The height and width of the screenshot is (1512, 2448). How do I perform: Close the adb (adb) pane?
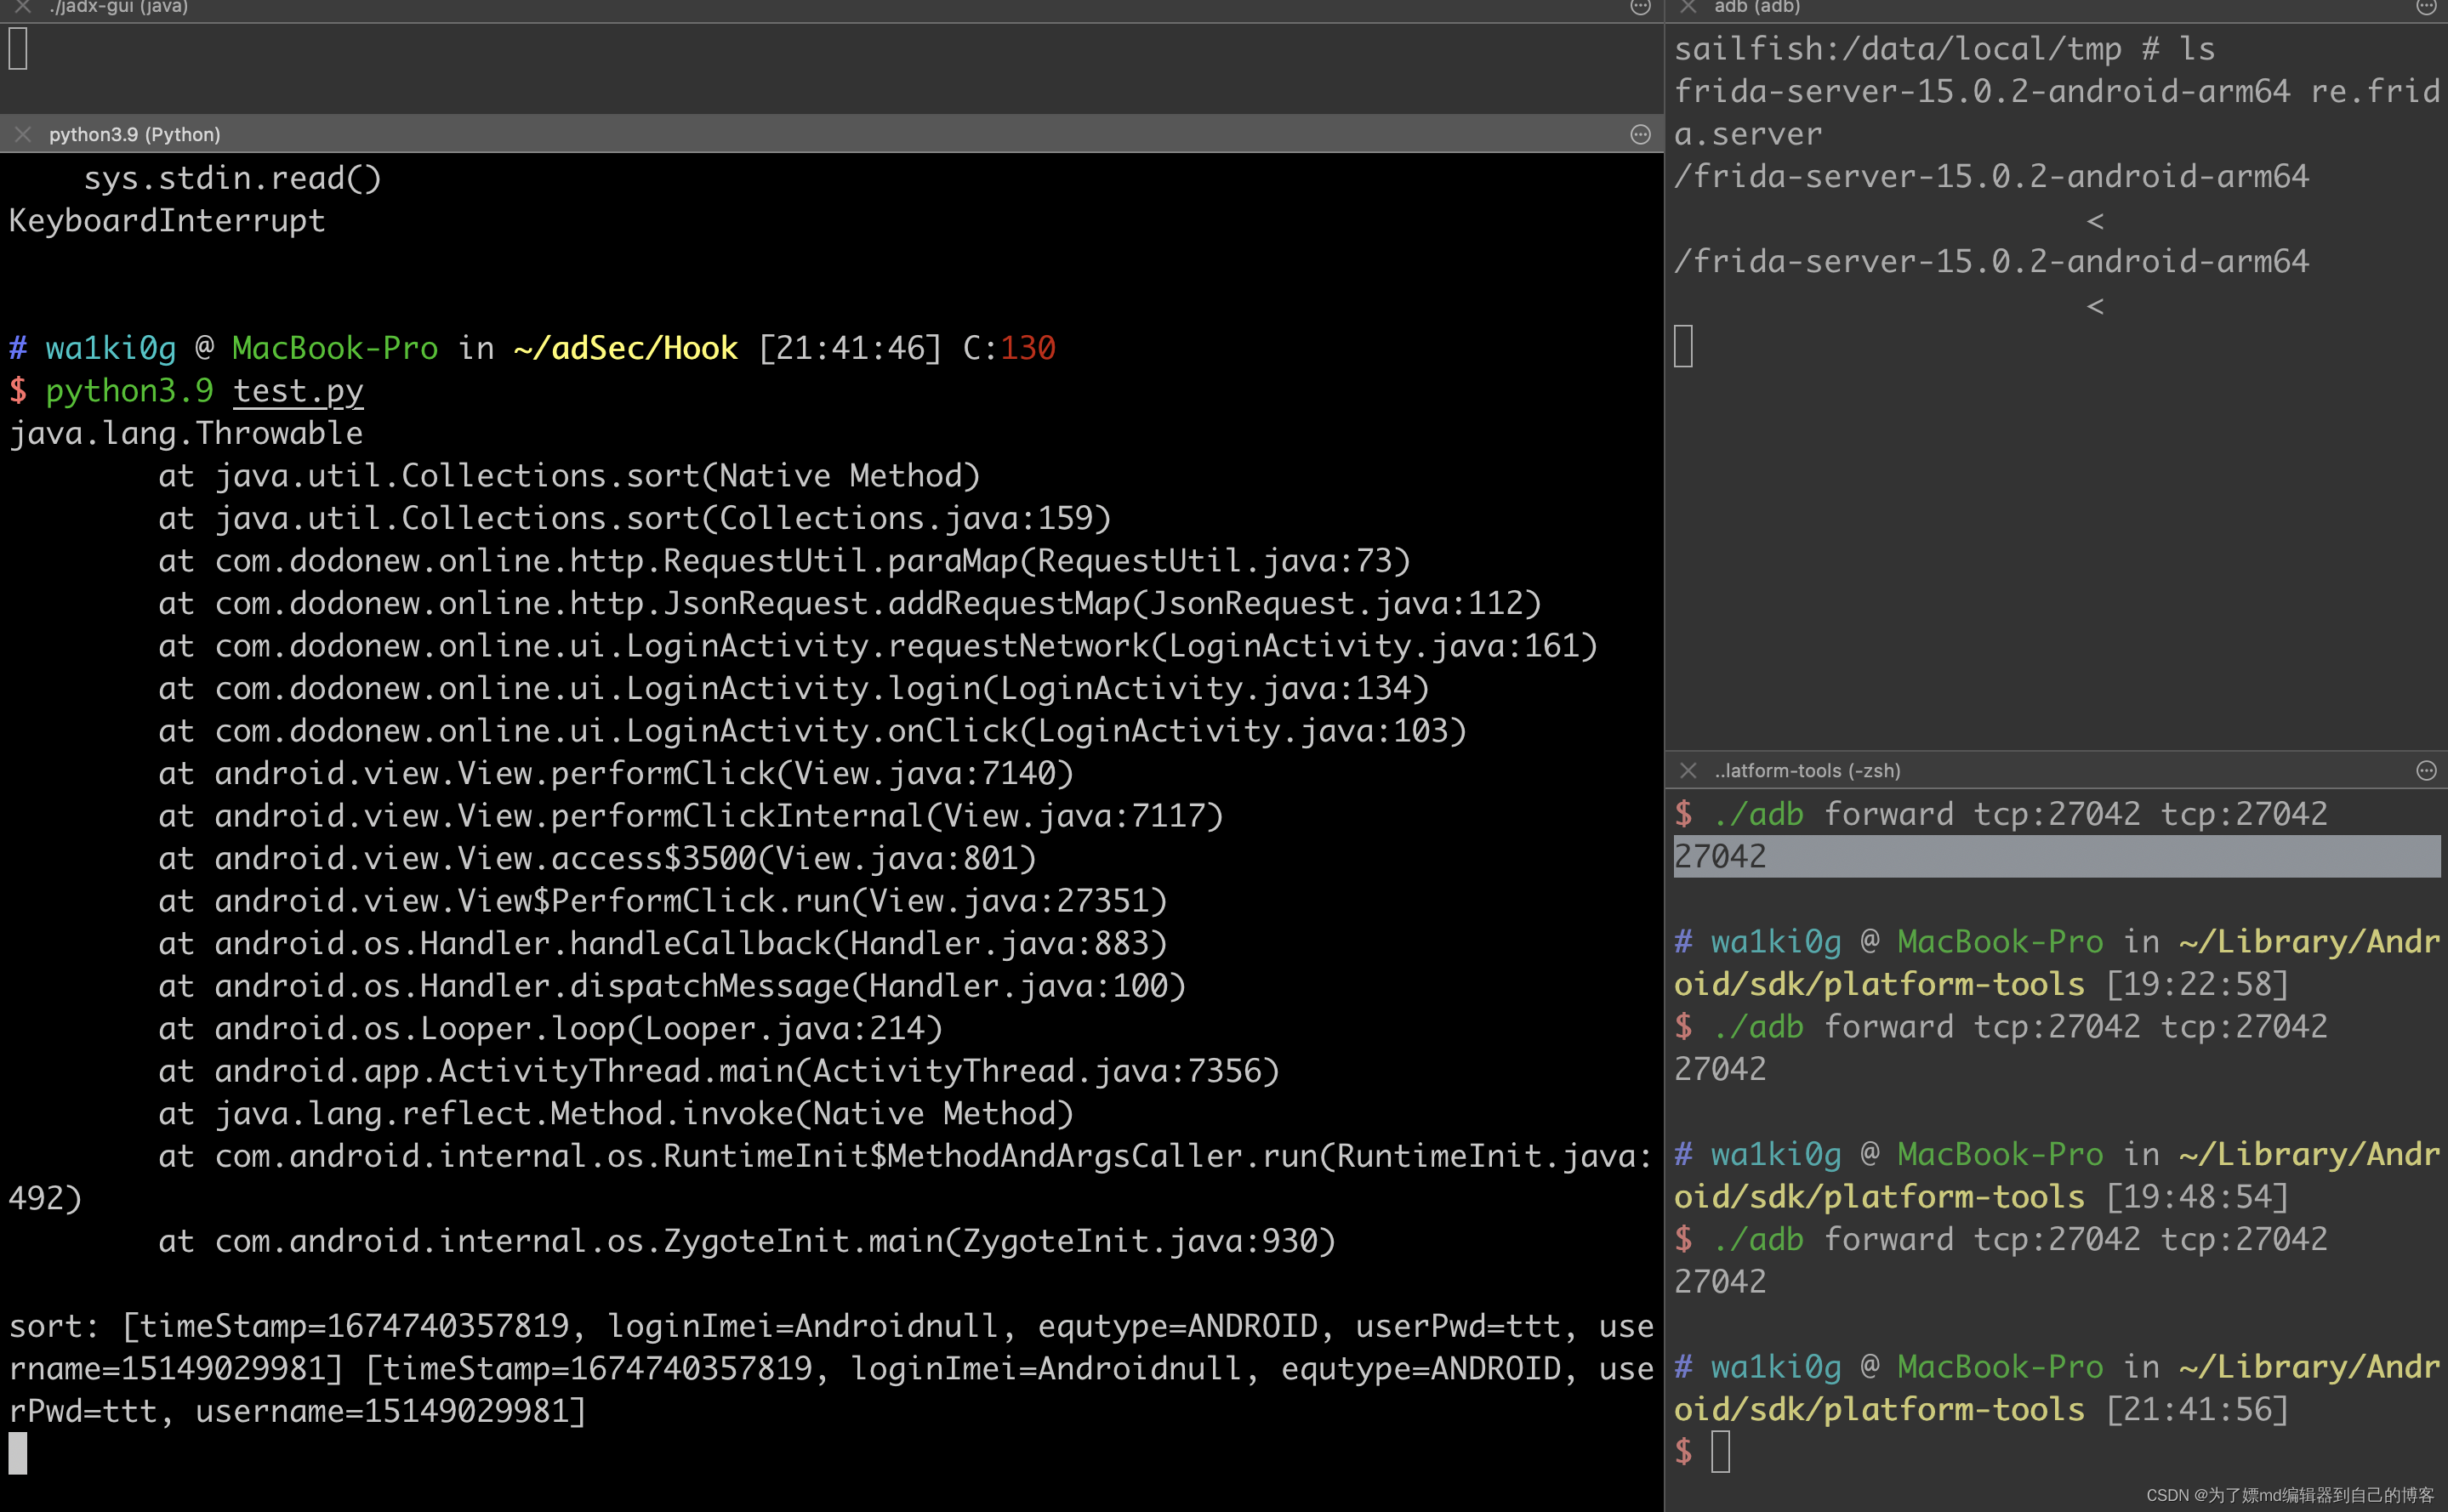1688,6
